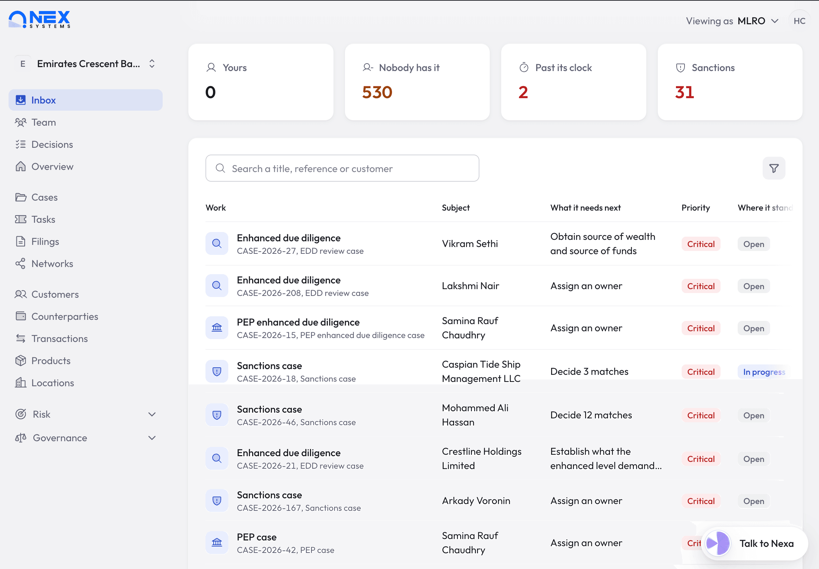Click the Critical badge for Lakshmi Nair
Image resolution: width=819 pixels, height=569 pixels.
click(701, 286)
